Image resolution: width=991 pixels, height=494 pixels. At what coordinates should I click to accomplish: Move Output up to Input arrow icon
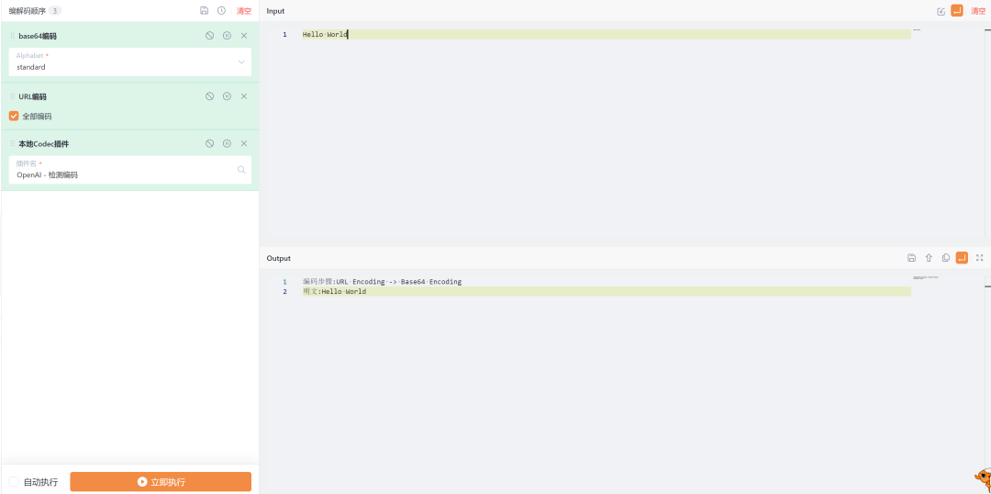point(929,257)
